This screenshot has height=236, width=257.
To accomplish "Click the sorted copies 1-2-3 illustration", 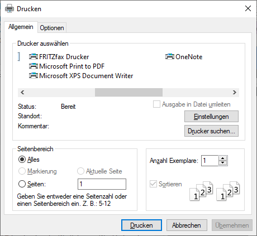I will (x=215, y=191).
